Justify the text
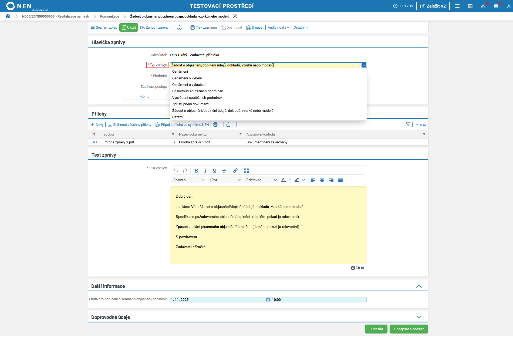This screenshot has width=513, height=337. [x=340, y=180]
